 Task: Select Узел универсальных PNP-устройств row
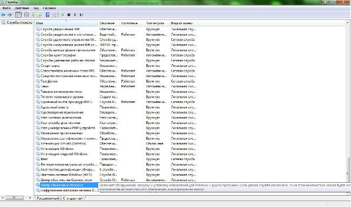(x=116, y=128)
